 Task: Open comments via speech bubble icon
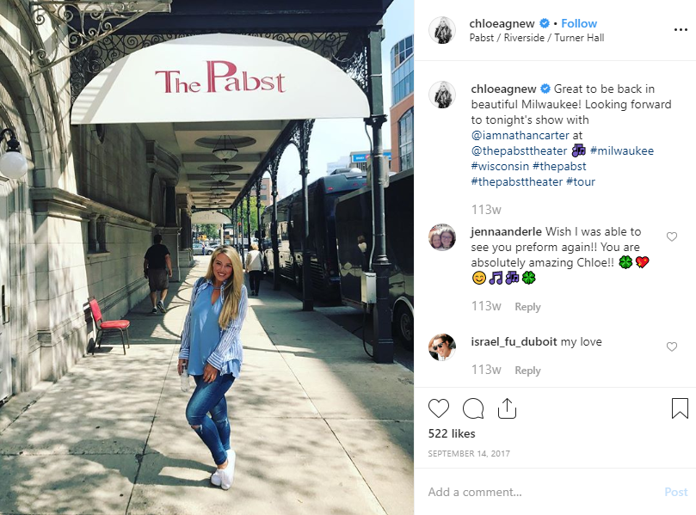pos(473,408)
